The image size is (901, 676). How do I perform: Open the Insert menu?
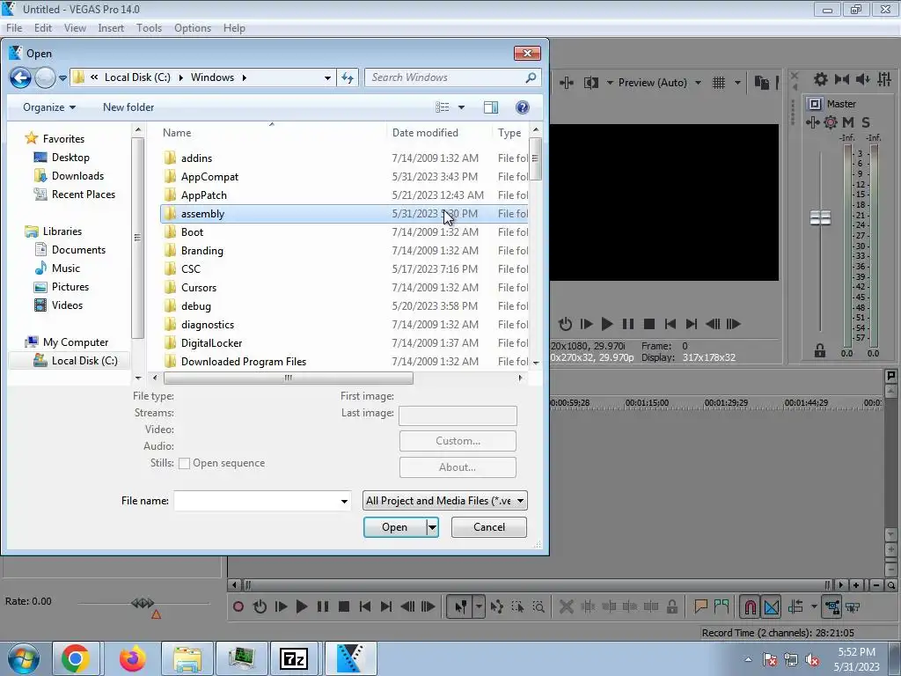[111, 27]
